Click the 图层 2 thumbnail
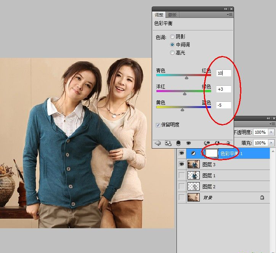This screenshot has width=276, height=253. point(194,186)
